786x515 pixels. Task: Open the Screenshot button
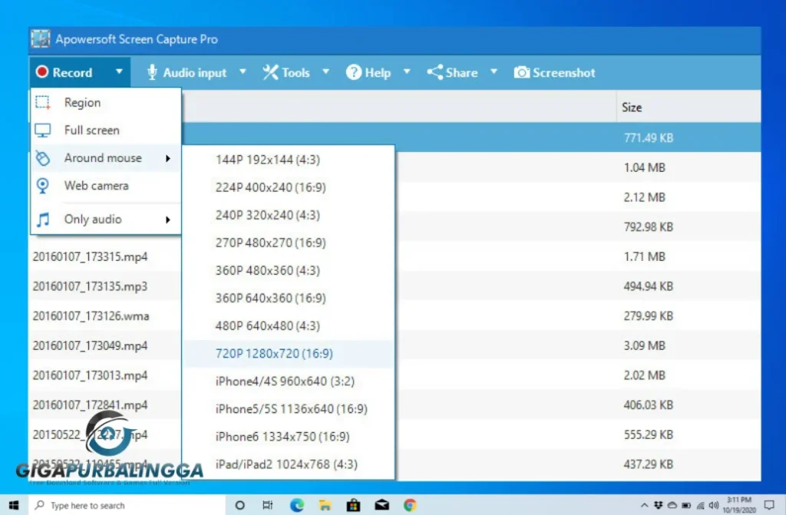pyautogui.click(x=554, y=72)
